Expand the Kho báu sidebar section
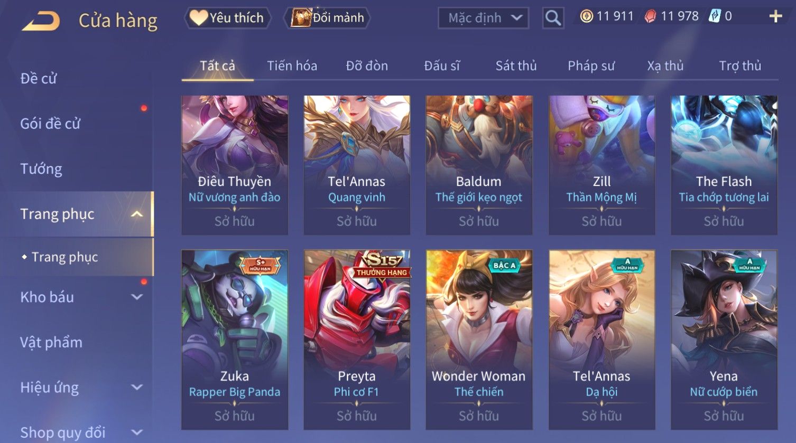The width and height of the screenshot is (796, 443). (x=137, y=297)
